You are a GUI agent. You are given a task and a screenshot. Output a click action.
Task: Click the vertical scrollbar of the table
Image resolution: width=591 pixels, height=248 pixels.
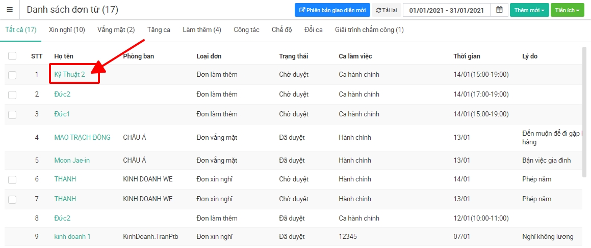(x=584, y=112)
